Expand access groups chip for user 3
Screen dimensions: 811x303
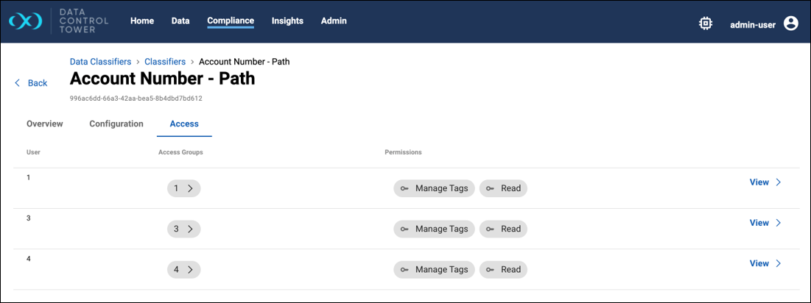pos(183,229)
